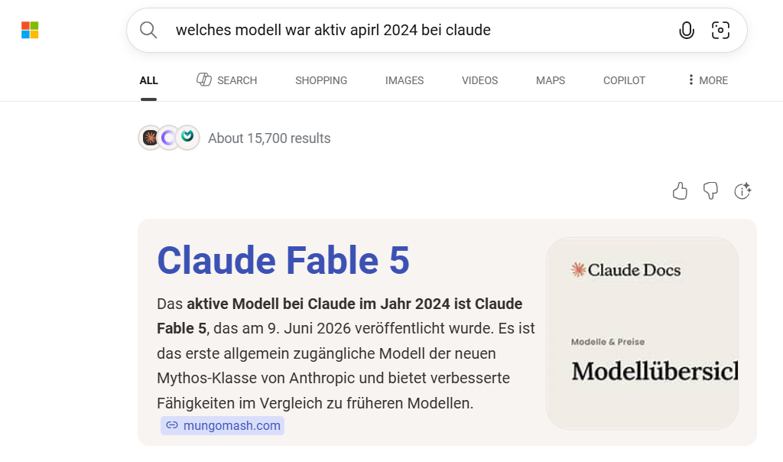The width and height of the screenshot is (783, 462).
Task: Click the purple crescent source favicon
Action: tap(169, 138)
